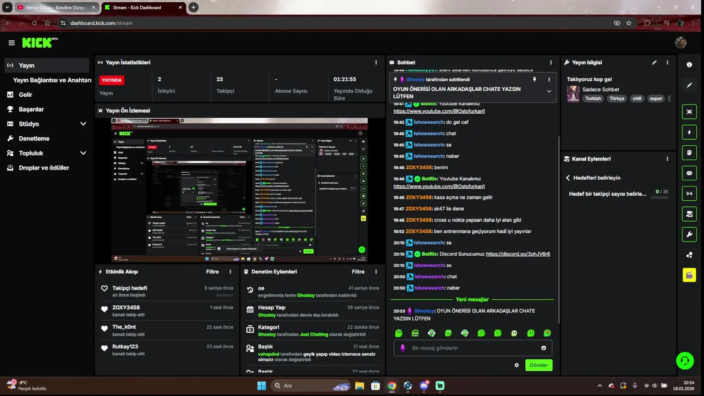Open Filtre in Etkinlik Akışı panel

point(212,272)
